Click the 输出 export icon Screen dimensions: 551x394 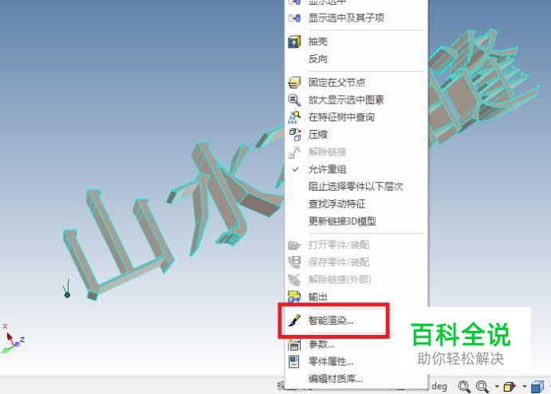pos(294,297)
